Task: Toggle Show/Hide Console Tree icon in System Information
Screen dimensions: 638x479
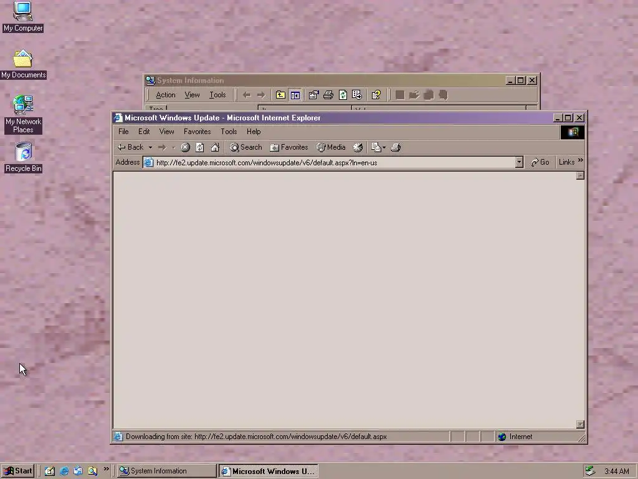Action: [295, 95]
